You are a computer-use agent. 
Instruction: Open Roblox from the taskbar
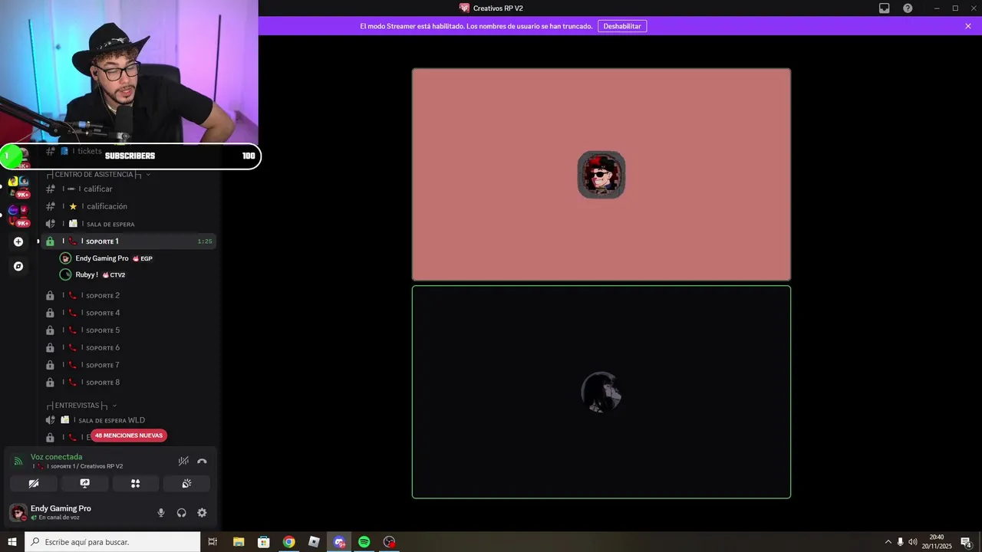coord(314,542)
